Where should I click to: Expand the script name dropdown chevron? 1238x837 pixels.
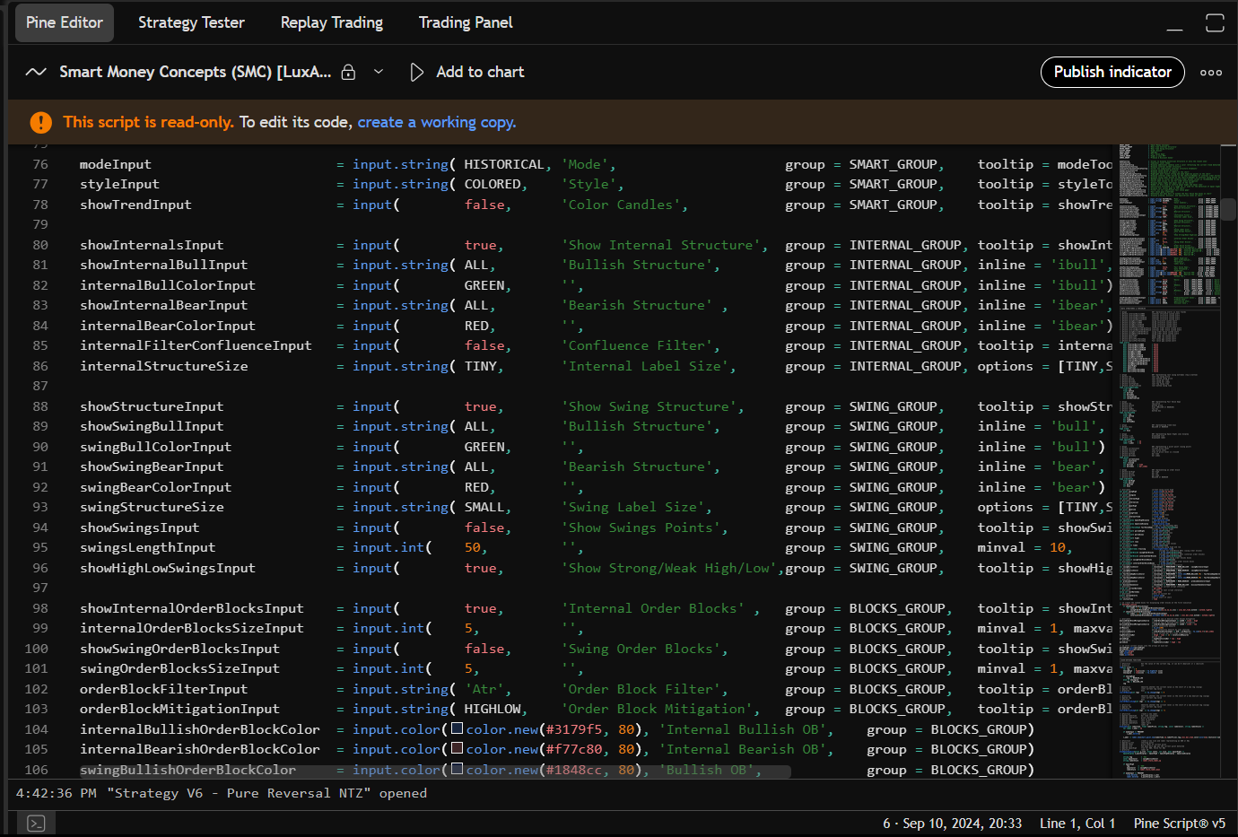pyautogui.click(x=379, y=72)
